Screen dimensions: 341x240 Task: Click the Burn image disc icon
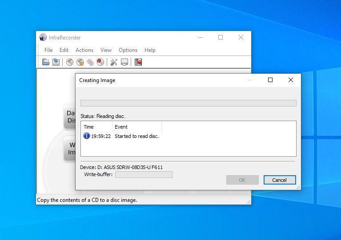click(x=80, y=62)
